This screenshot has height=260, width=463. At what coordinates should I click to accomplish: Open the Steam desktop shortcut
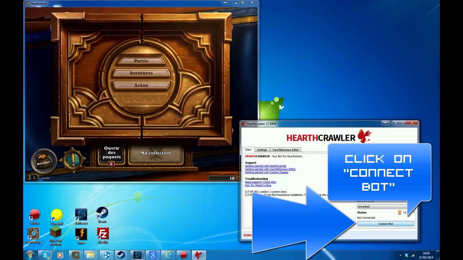click(x=102, y=215)
